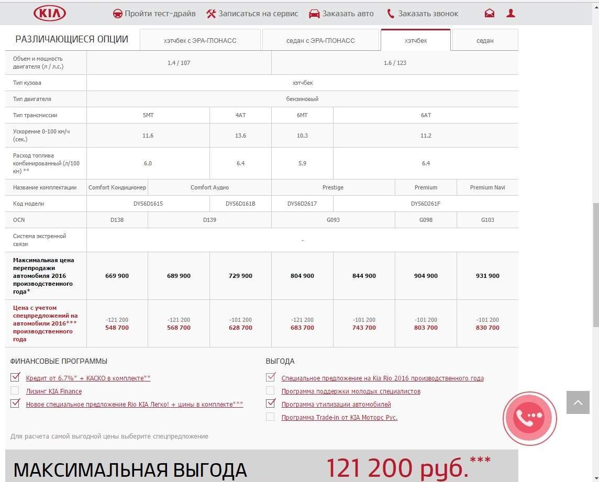Click the D138 OCN cell

(117, 220)
